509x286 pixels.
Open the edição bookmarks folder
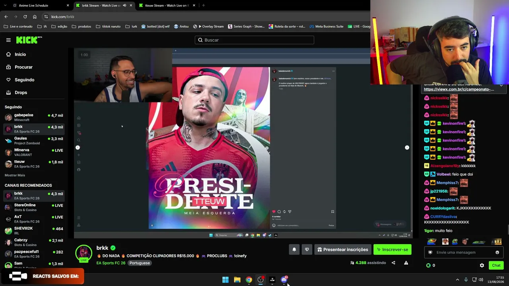[59, 27]
